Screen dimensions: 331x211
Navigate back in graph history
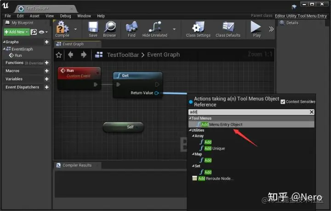pos(71,55)
